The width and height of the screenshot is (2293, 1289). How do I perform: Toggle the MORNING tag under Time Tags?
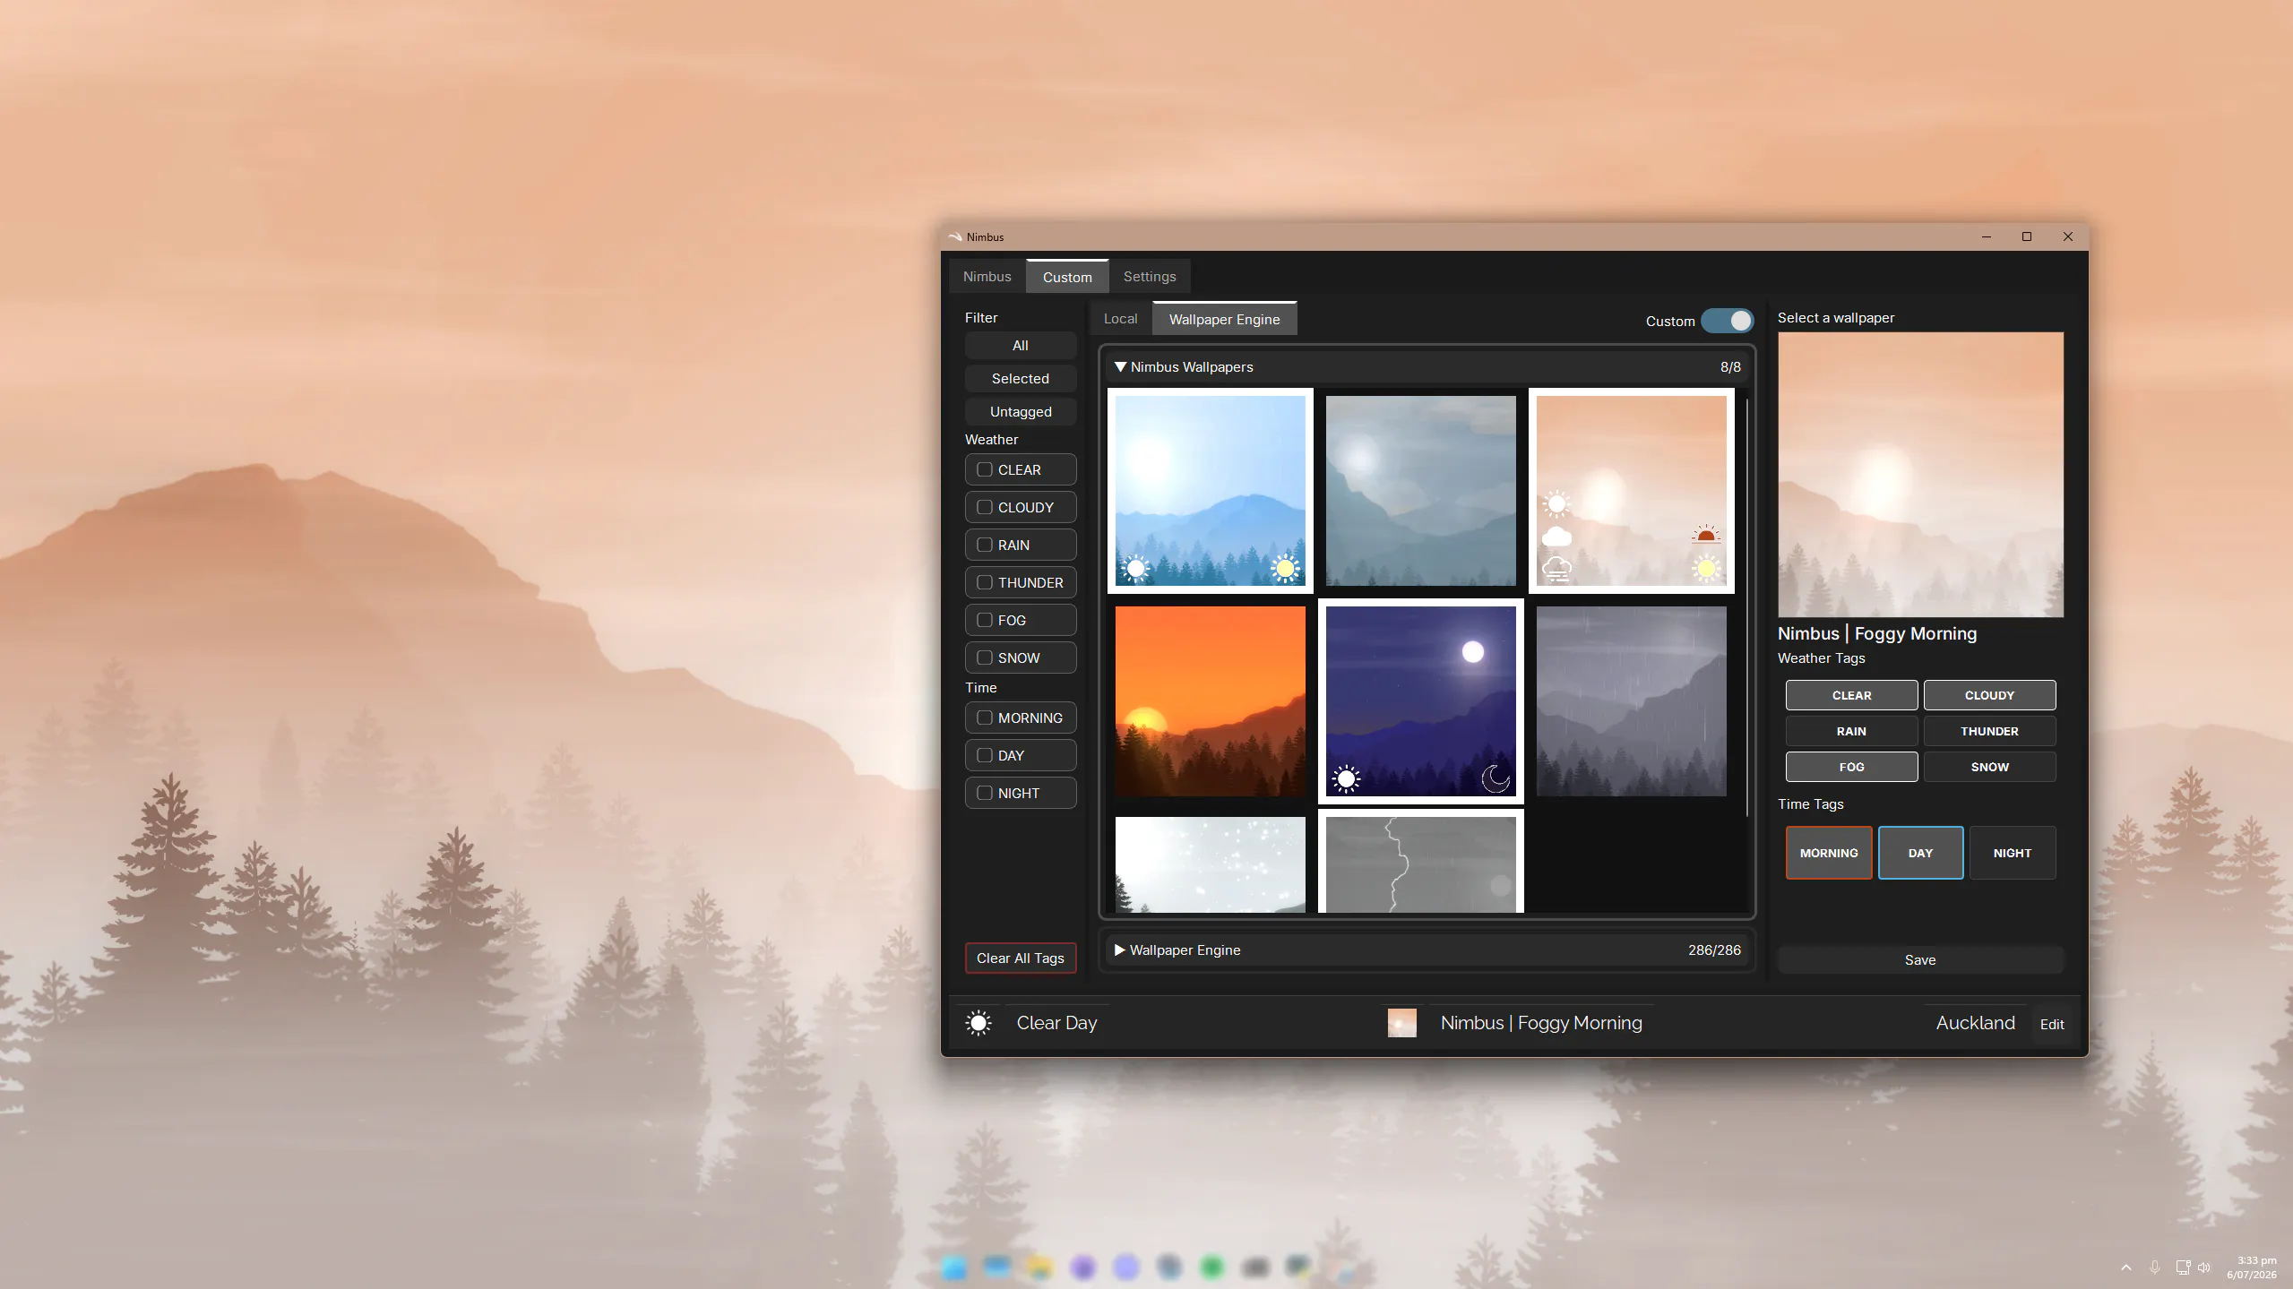[x=1829, y=853]
